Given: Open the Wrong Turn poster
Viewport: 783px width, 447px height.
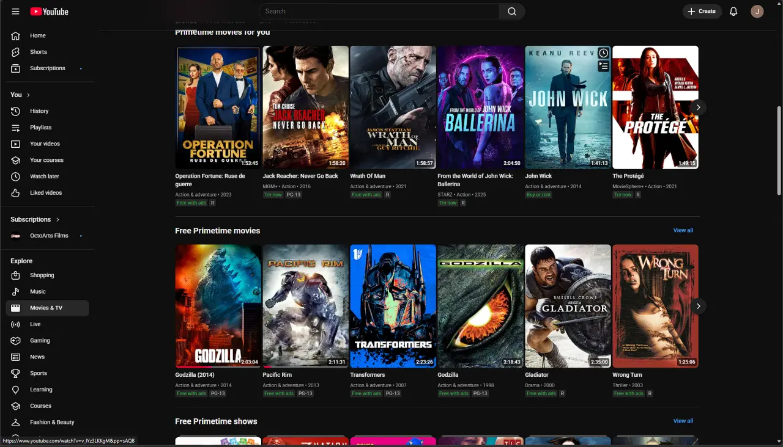Looking at the screenshot, I should [655, 307].
